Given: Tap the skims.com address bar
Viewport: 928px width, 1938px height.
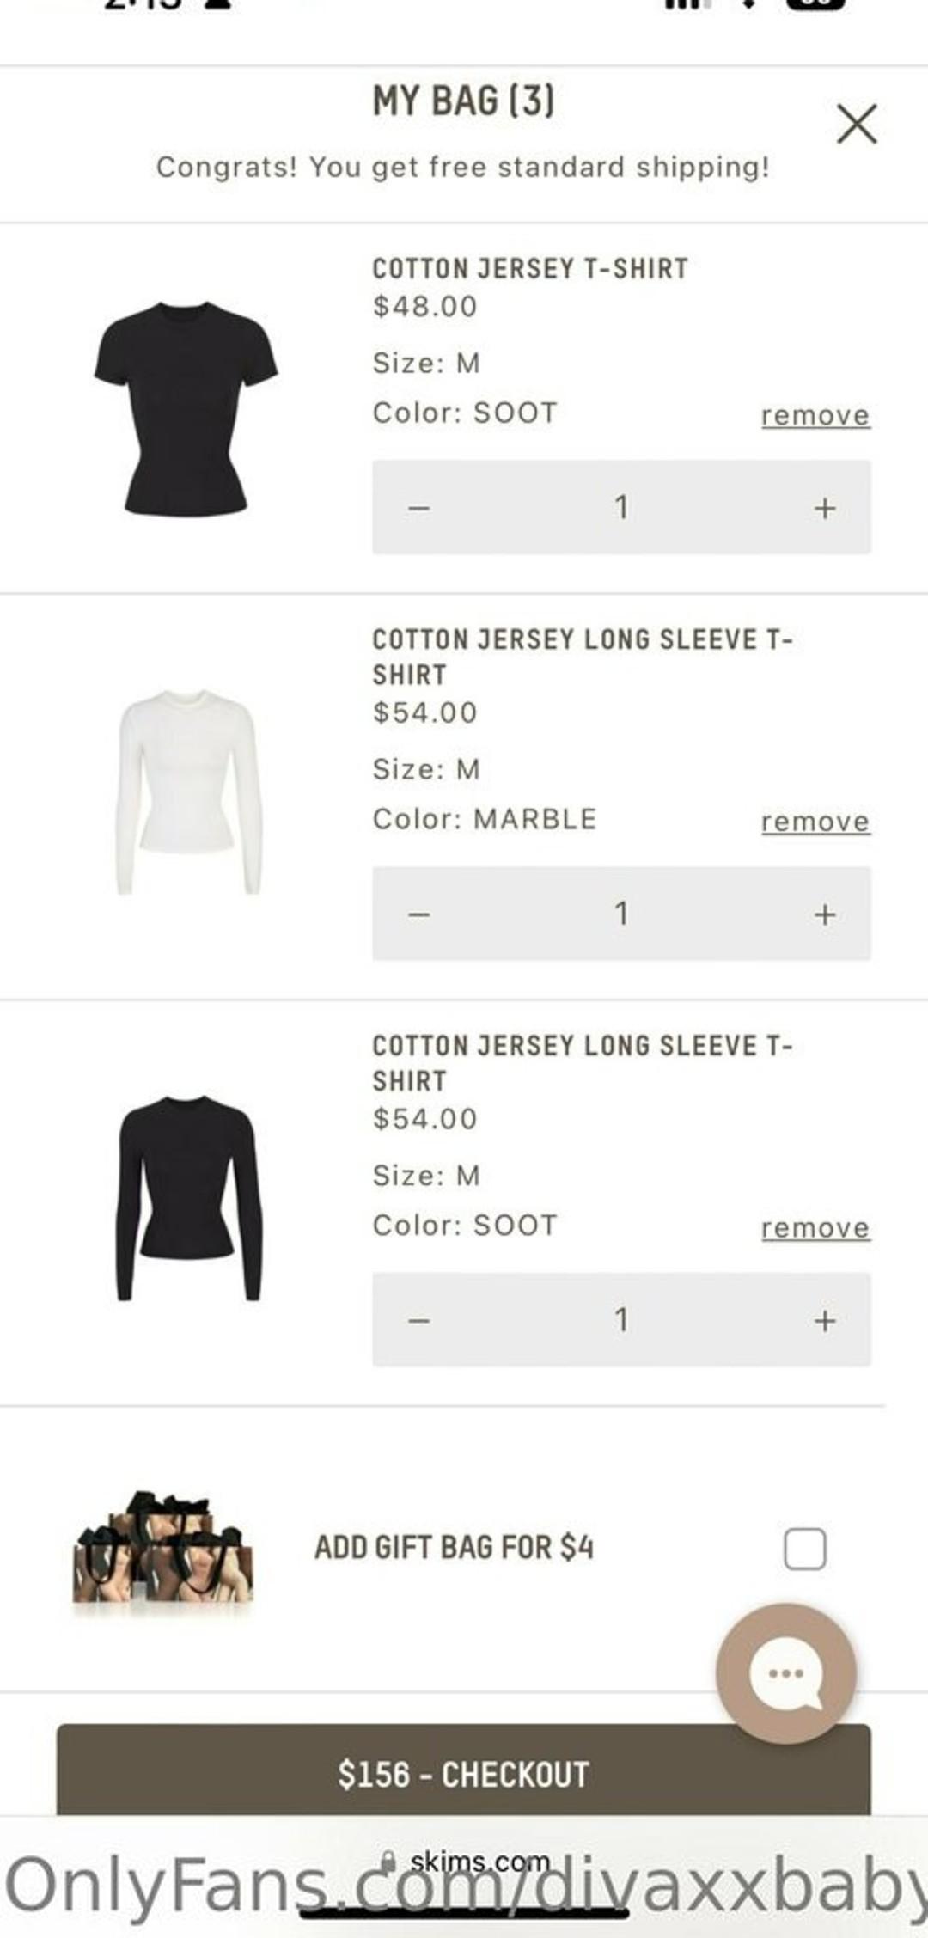Looking at the screenshot, I should pos(479,1862).
